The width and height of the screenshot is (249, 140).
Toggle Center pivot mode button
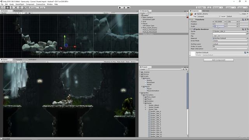coord(33,8)
